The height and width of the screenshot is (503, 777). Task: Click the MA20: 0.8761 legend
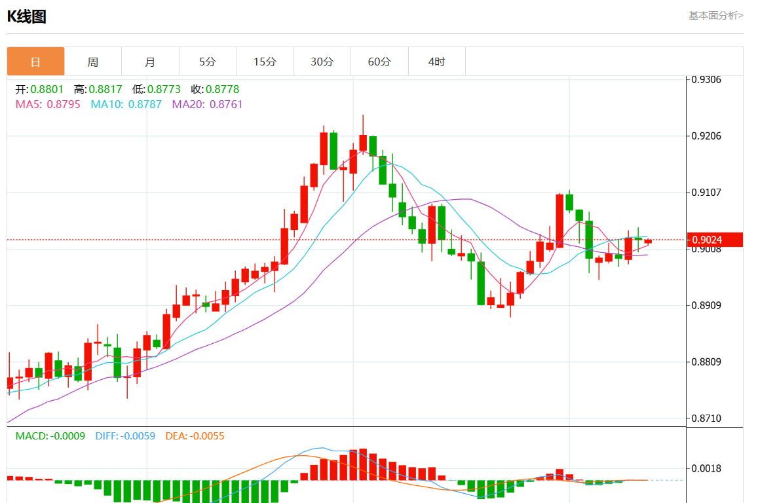click(207, 104)
